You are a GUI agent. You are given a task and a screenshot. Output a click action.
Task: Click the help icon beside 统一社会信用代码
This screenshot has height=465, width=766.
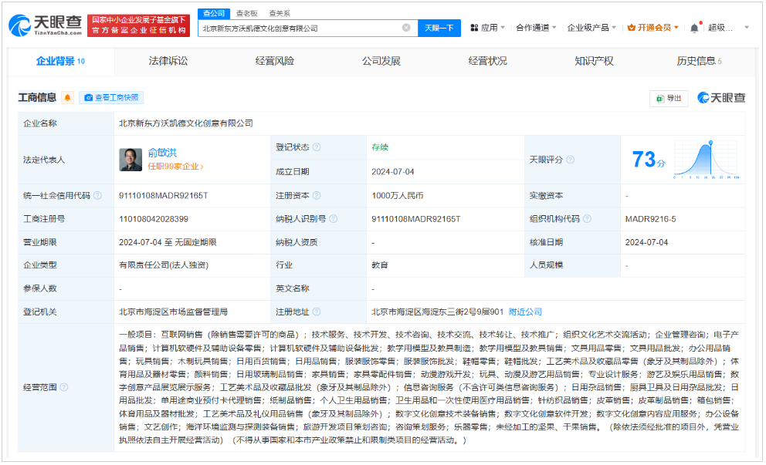[x=98, y=196]
